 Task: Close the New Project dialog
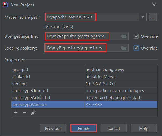click(154, 5)
